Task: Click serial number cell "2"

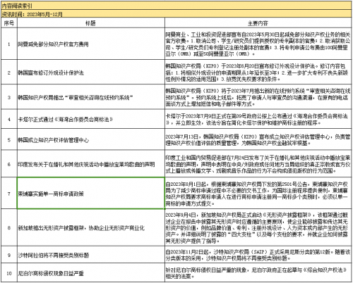Action: point(9,73)
